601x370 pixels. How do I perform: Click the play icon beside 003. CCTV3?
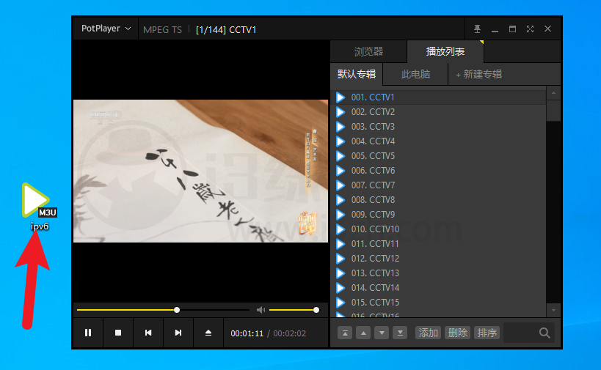pyautogui.click(x=340, y=126)
